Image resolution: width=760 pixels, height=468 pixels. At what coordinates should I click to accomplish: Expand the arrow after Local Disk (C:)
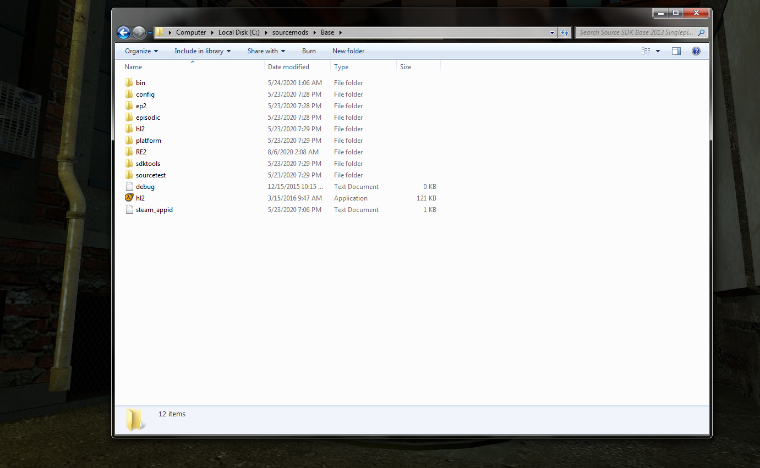point(266,32)
